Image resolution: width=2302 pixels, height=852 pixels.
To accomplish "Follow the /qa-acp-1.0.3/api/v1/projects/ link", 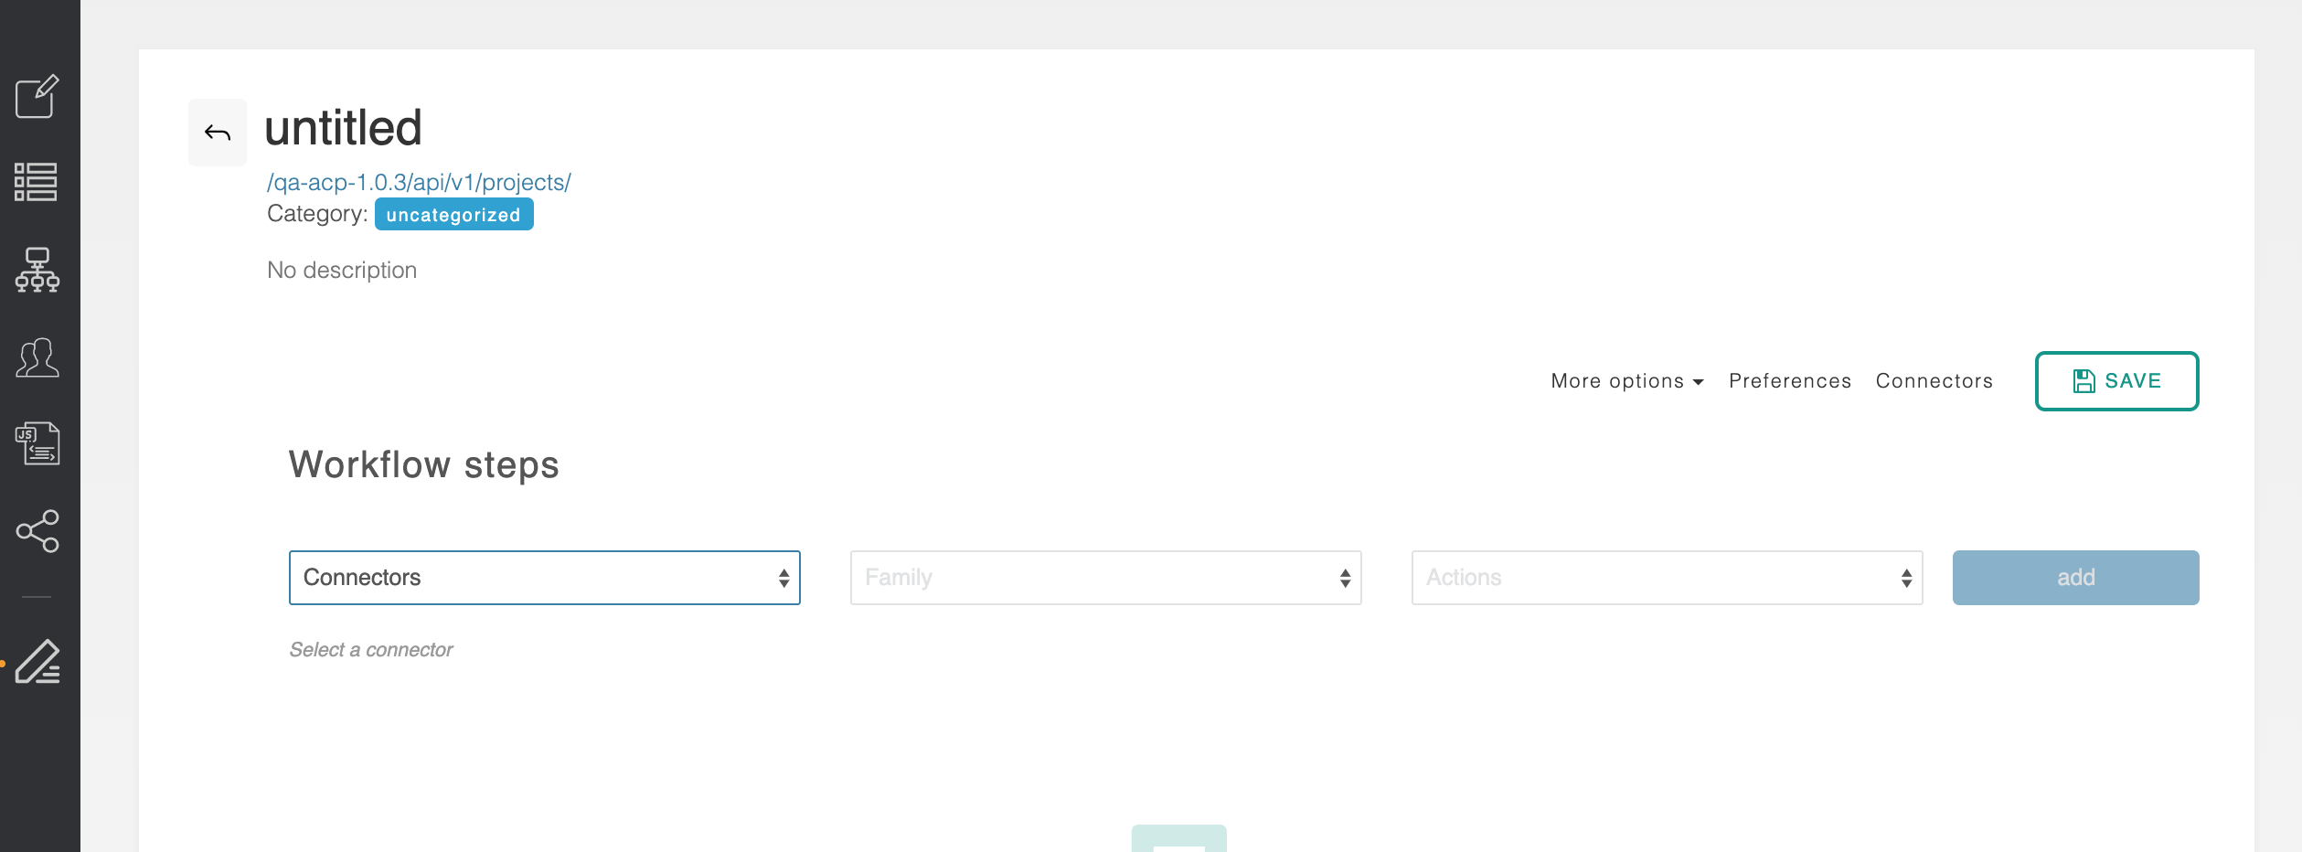I will click(419, 182).
